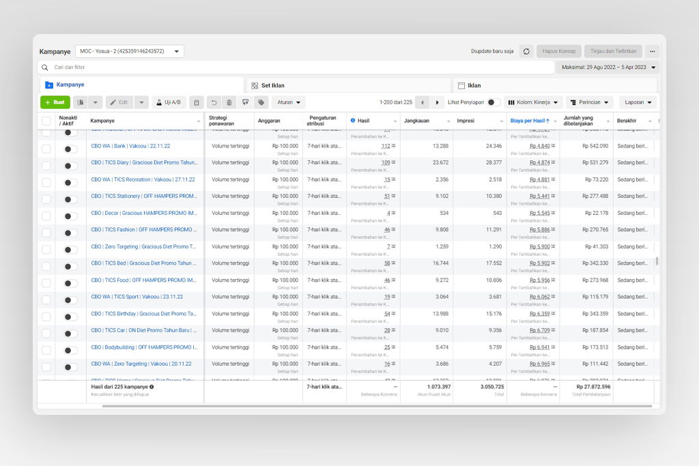Click the tag label icon
699x466 pixels.
point(261,102)
